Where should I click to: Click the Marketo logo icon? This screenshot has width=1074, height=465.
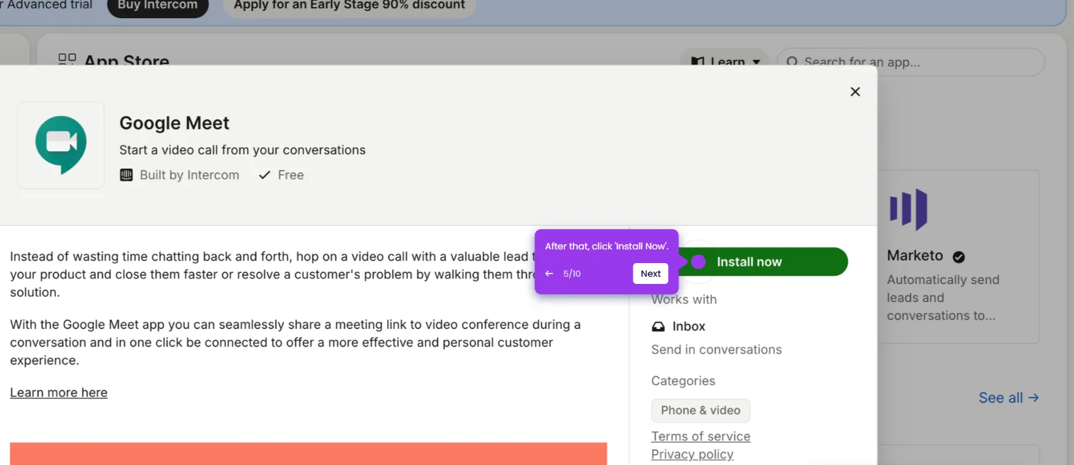pyautogui.click(x=908, y=210)
